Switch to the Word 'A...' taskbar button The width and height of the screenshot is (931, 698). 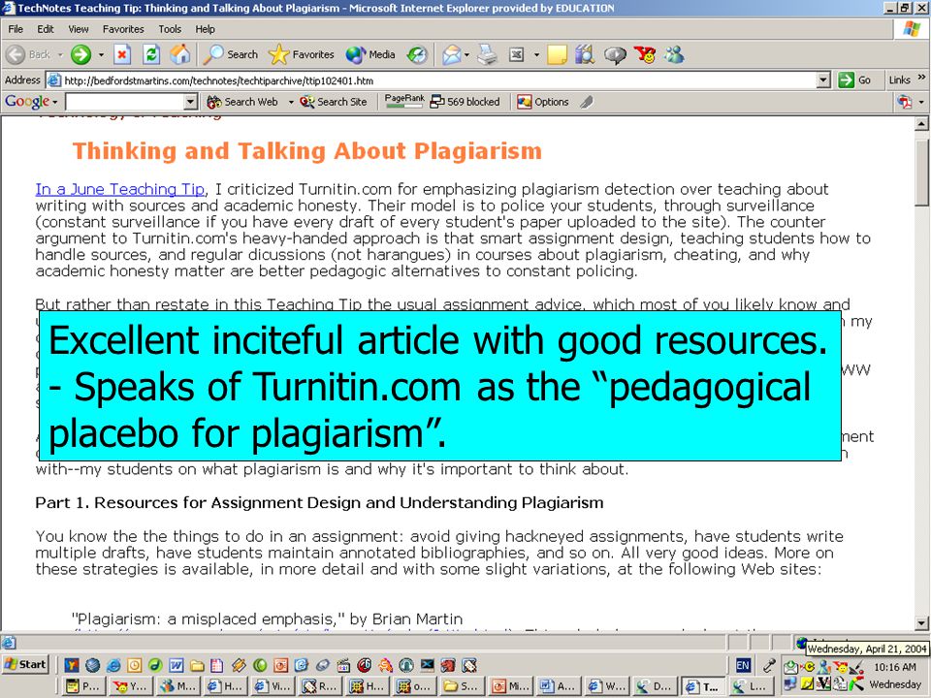pyautogui.click(x=558, y=686)
